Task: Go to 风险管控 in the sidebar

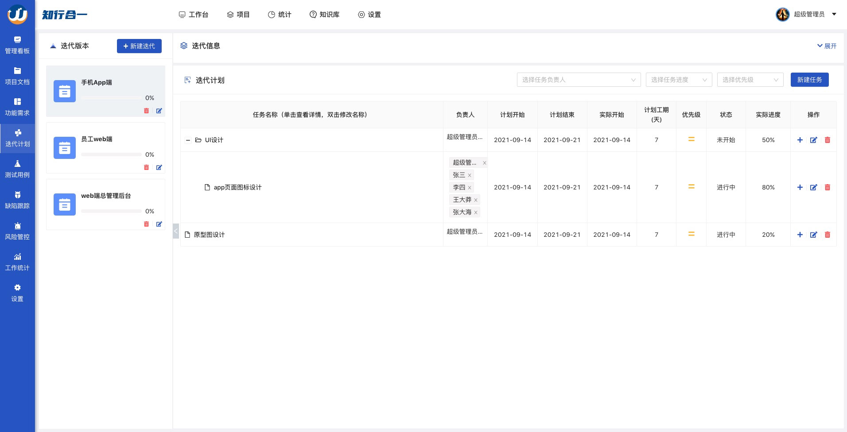Action: 17,231
